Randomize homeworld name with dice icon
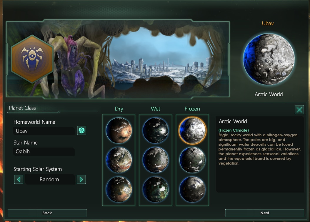The image size is (310, 222). click(x=82, y=131)
